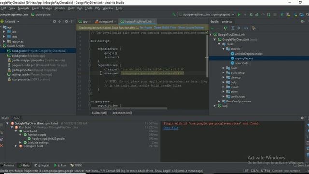309x174 pixels.
Task: Open settings.gradle in project tree
Action: coord(29,74)
